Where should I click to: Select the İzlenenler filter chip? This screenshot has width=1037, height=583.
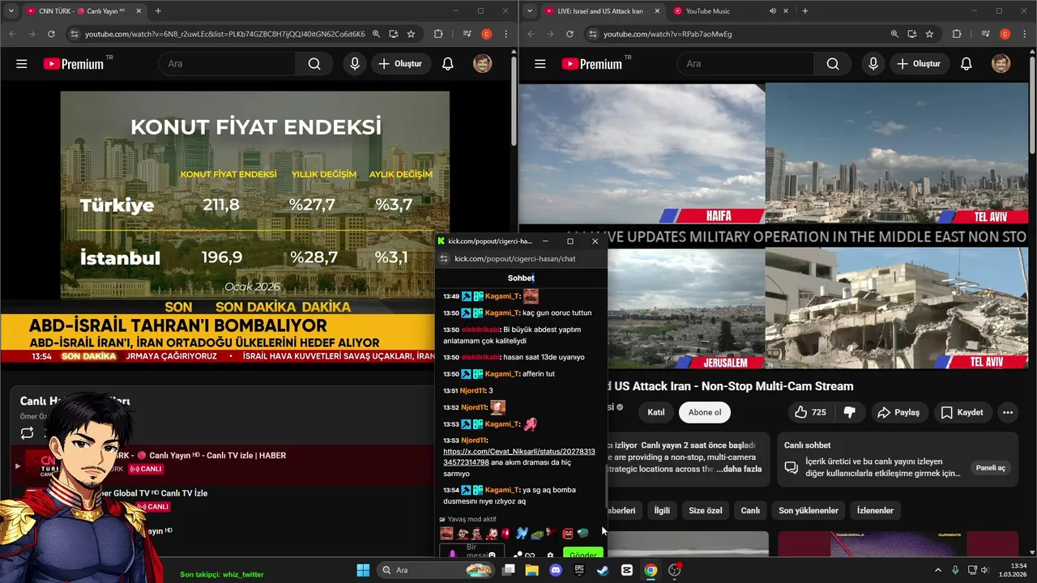(875, 511)
